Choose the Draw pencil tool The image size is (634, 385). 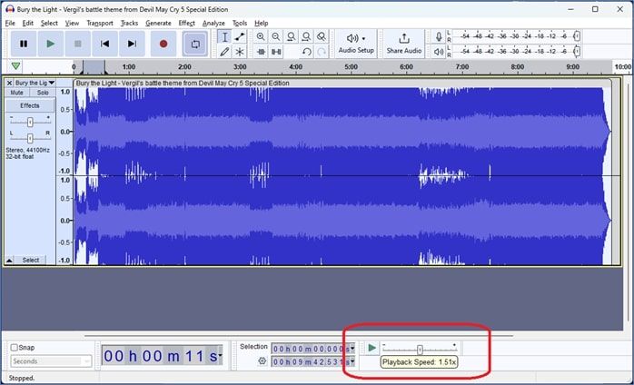[224, 52]
